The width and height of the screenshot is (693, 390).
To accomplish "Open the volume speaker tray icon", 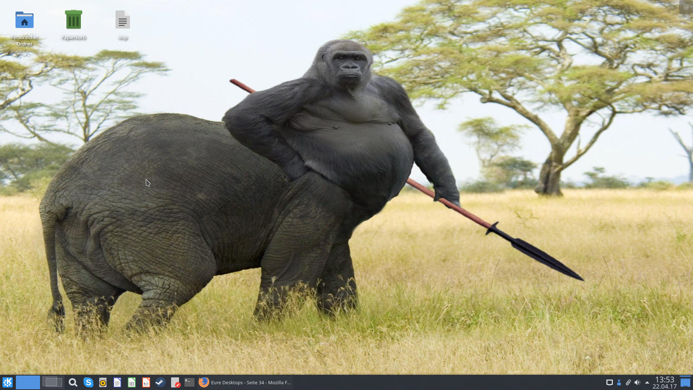I will click(x=637, y=382).
